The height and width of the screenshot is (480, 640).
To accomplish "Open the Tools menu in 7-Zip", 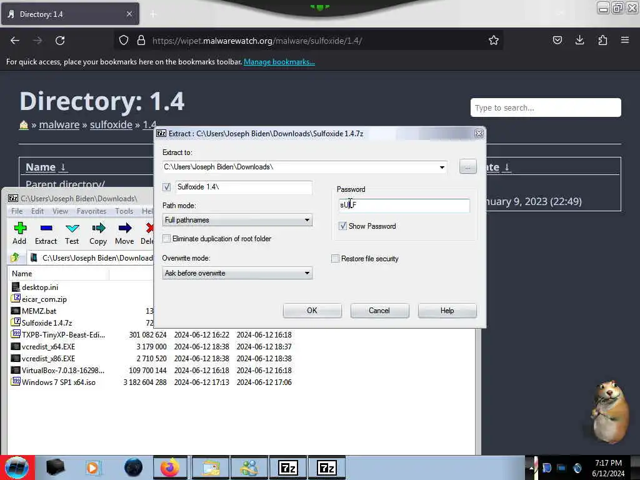I will click(124, 211).
